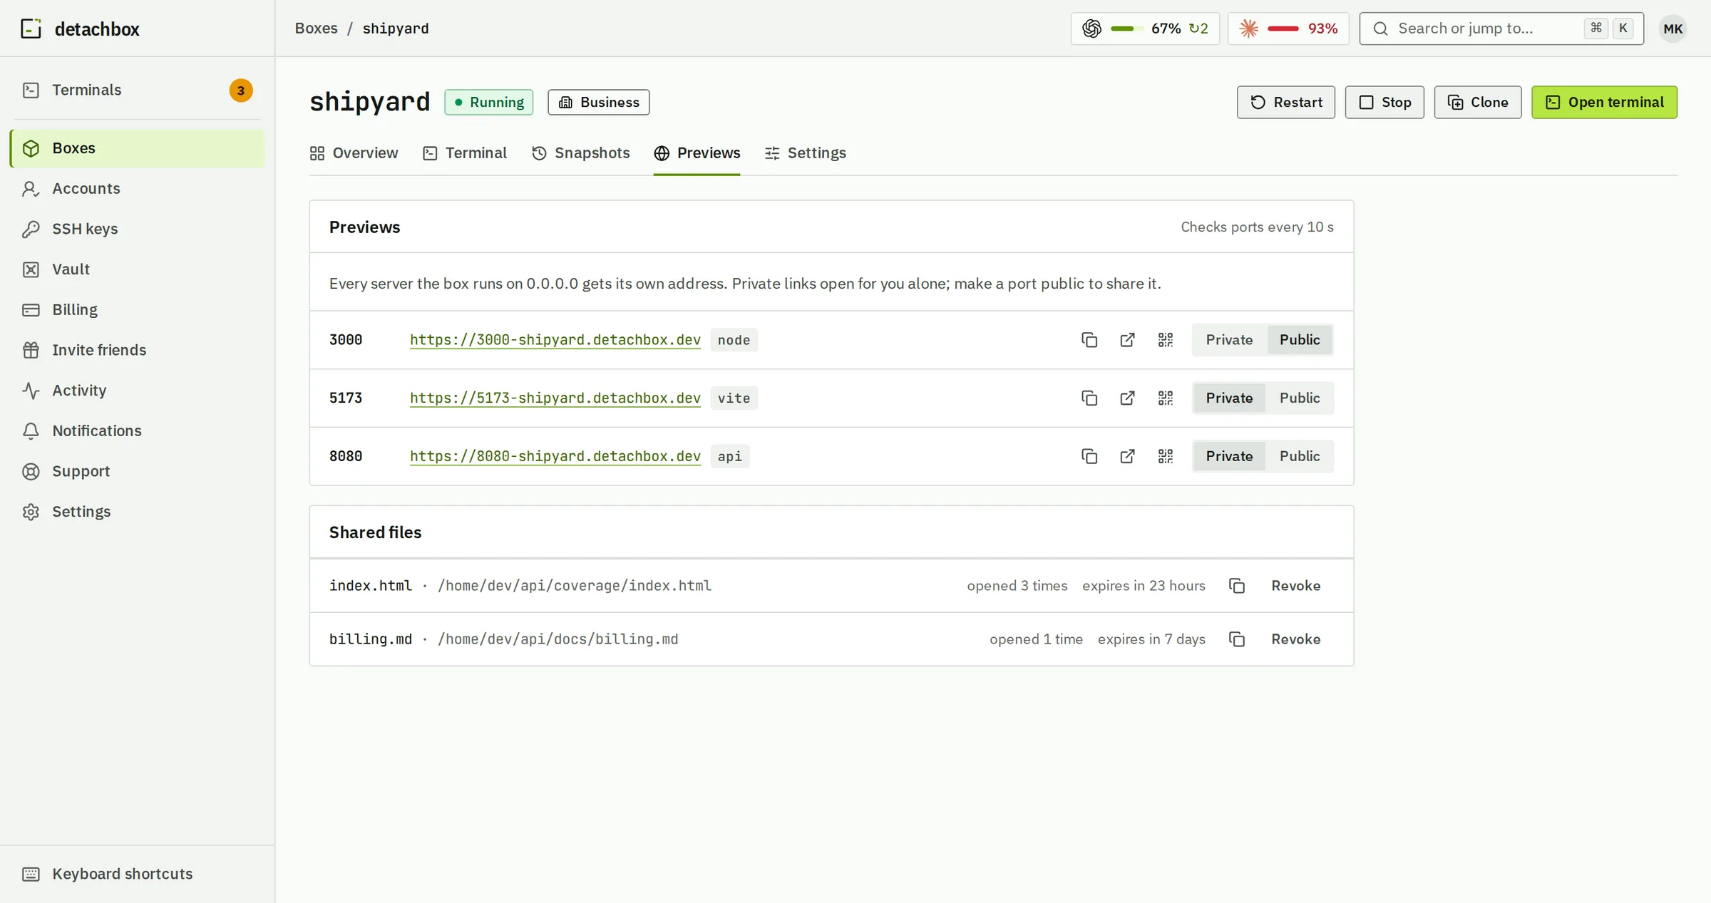Set port 5173 to Private

coord(1229,398)
